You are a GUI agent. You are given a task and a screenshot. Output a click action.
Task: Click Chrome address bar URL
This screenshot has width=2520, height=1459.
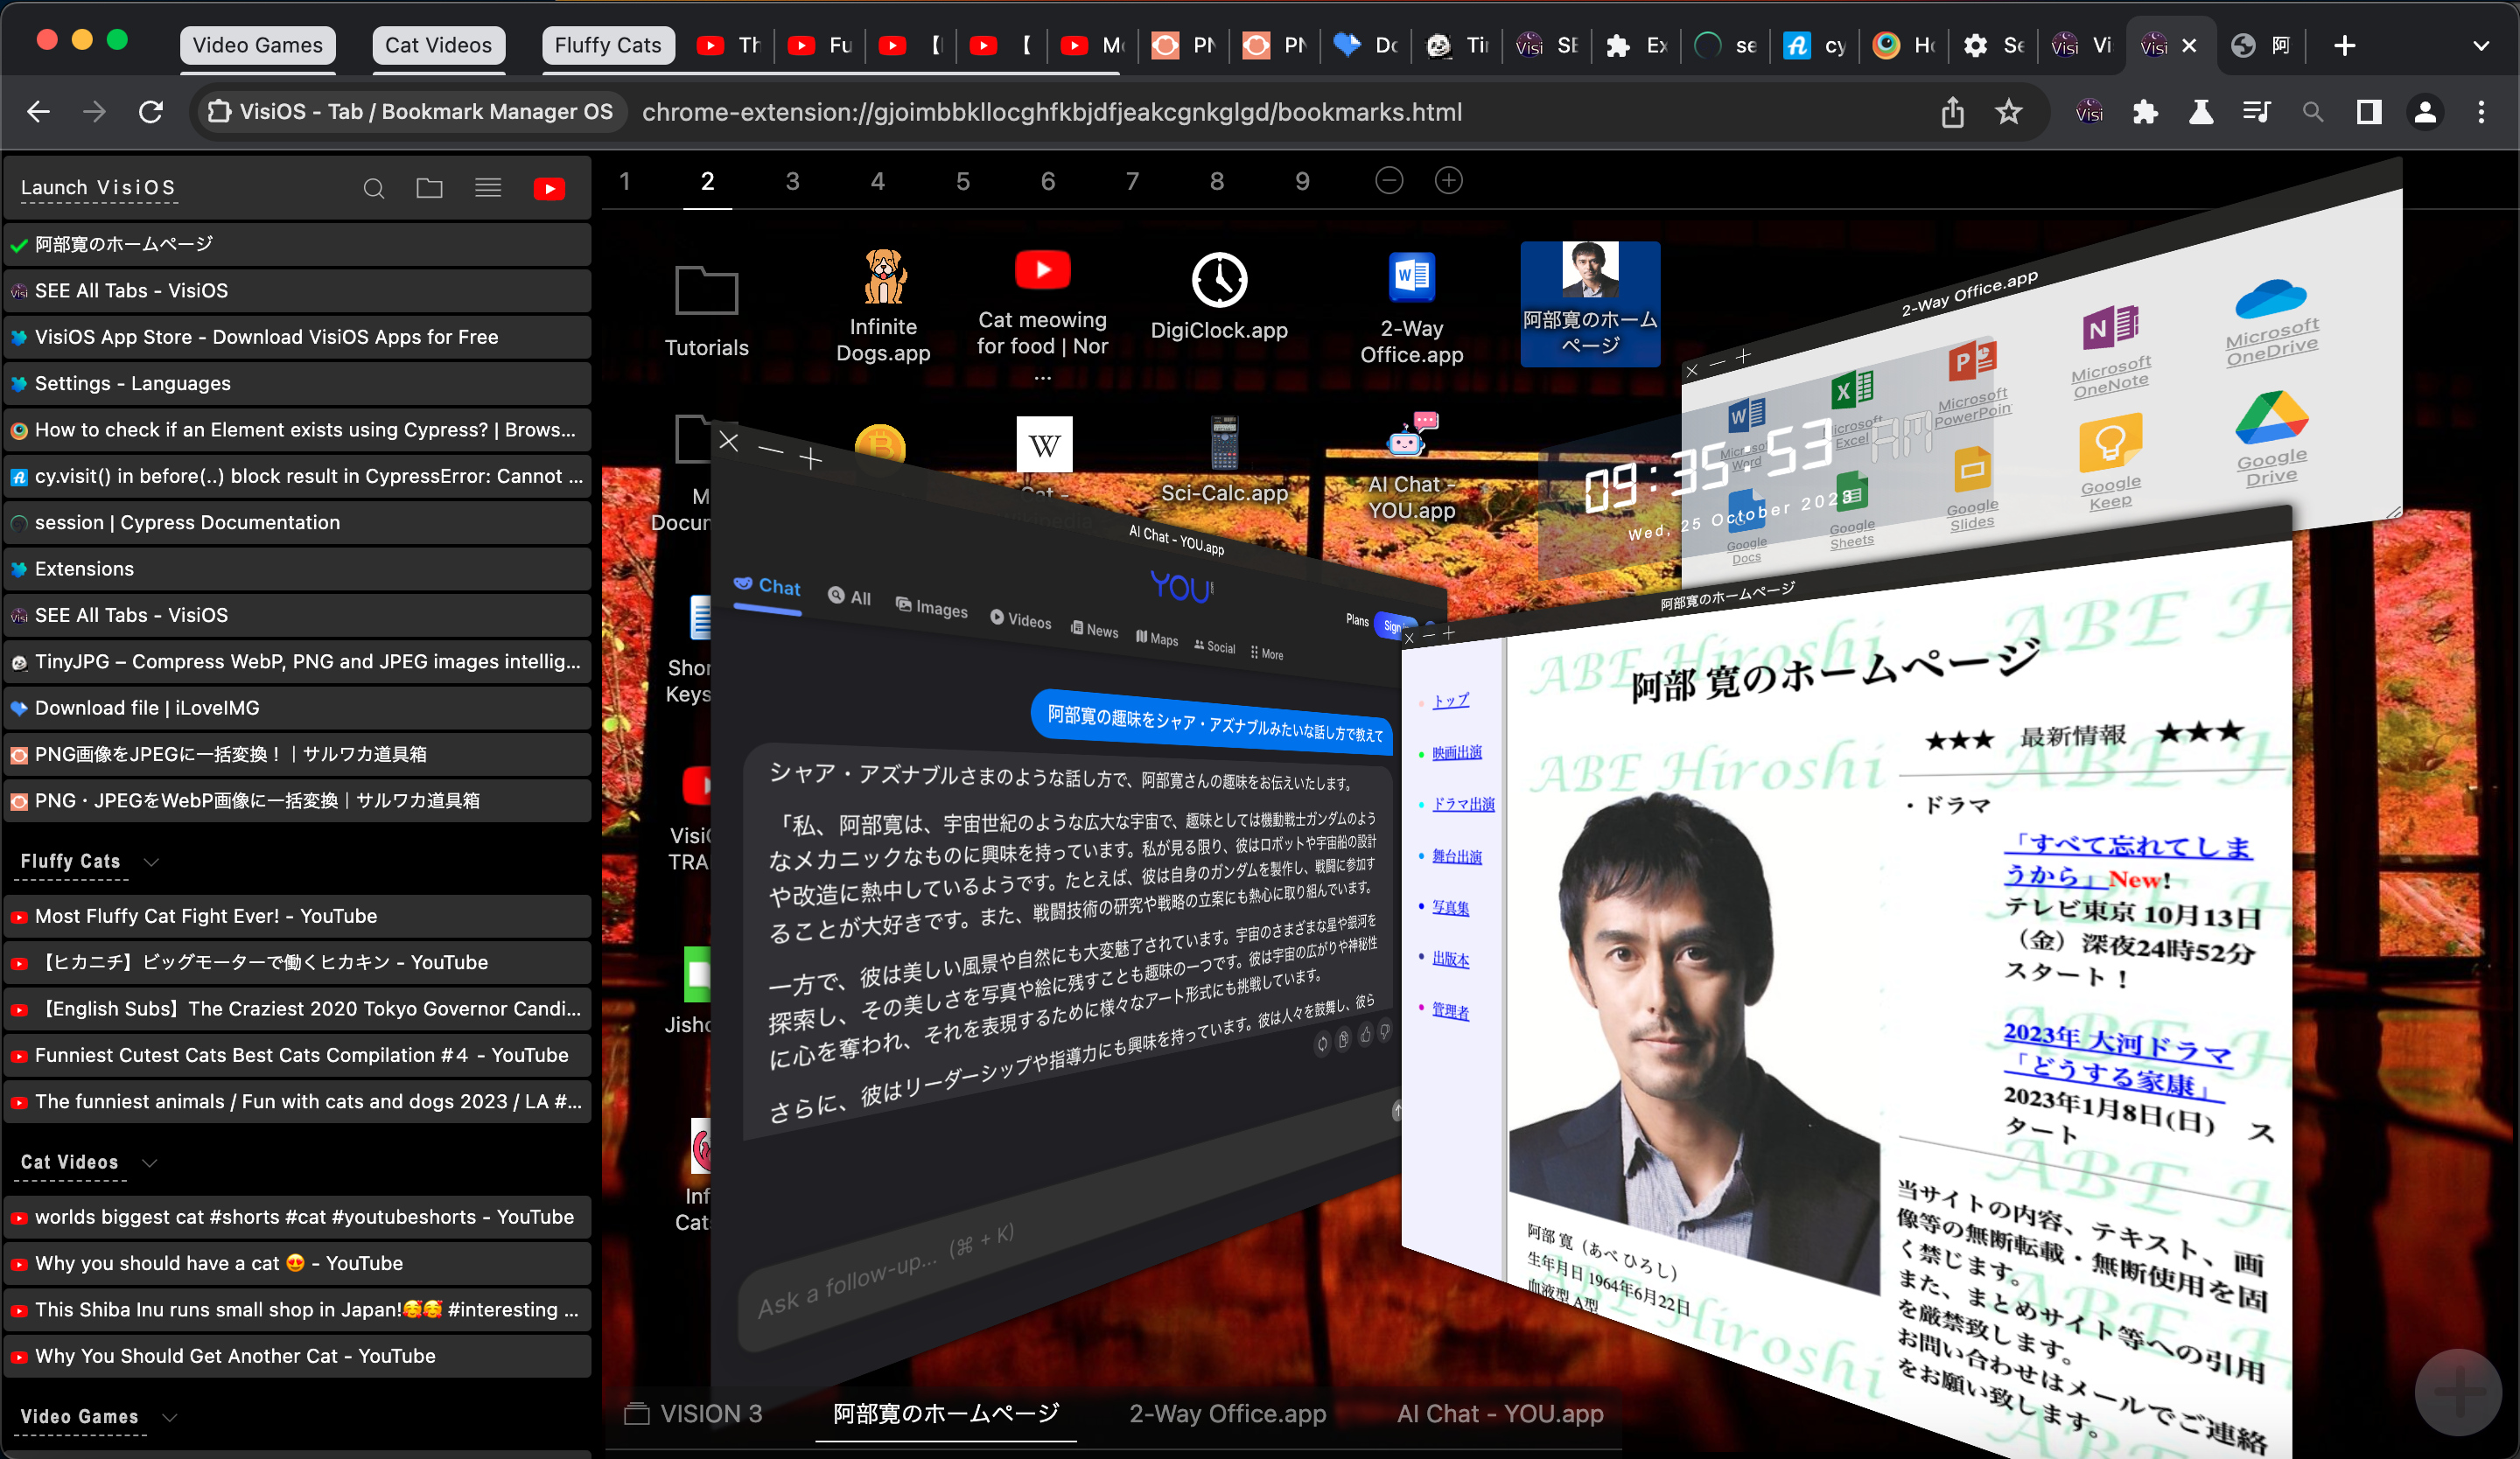[1051, 112]
